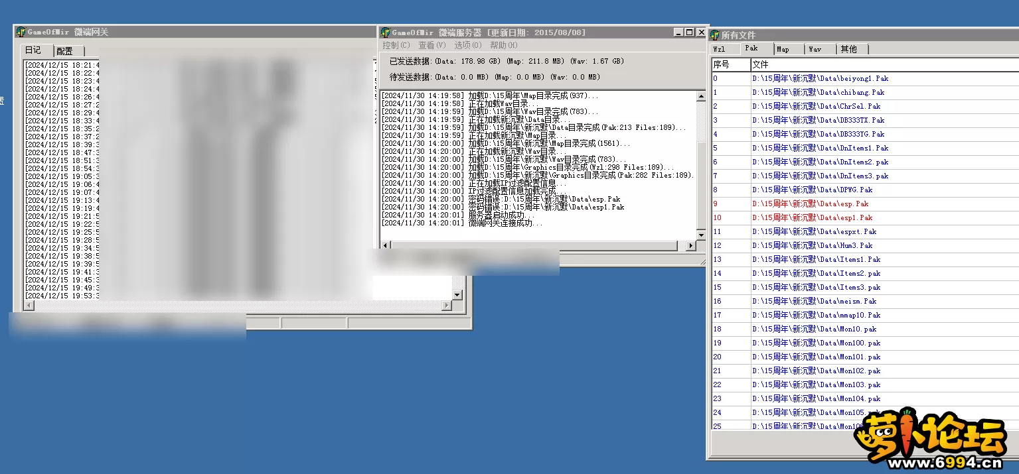
Task: Select file row beiyong1.Pak
Action: tap(865, 78)
